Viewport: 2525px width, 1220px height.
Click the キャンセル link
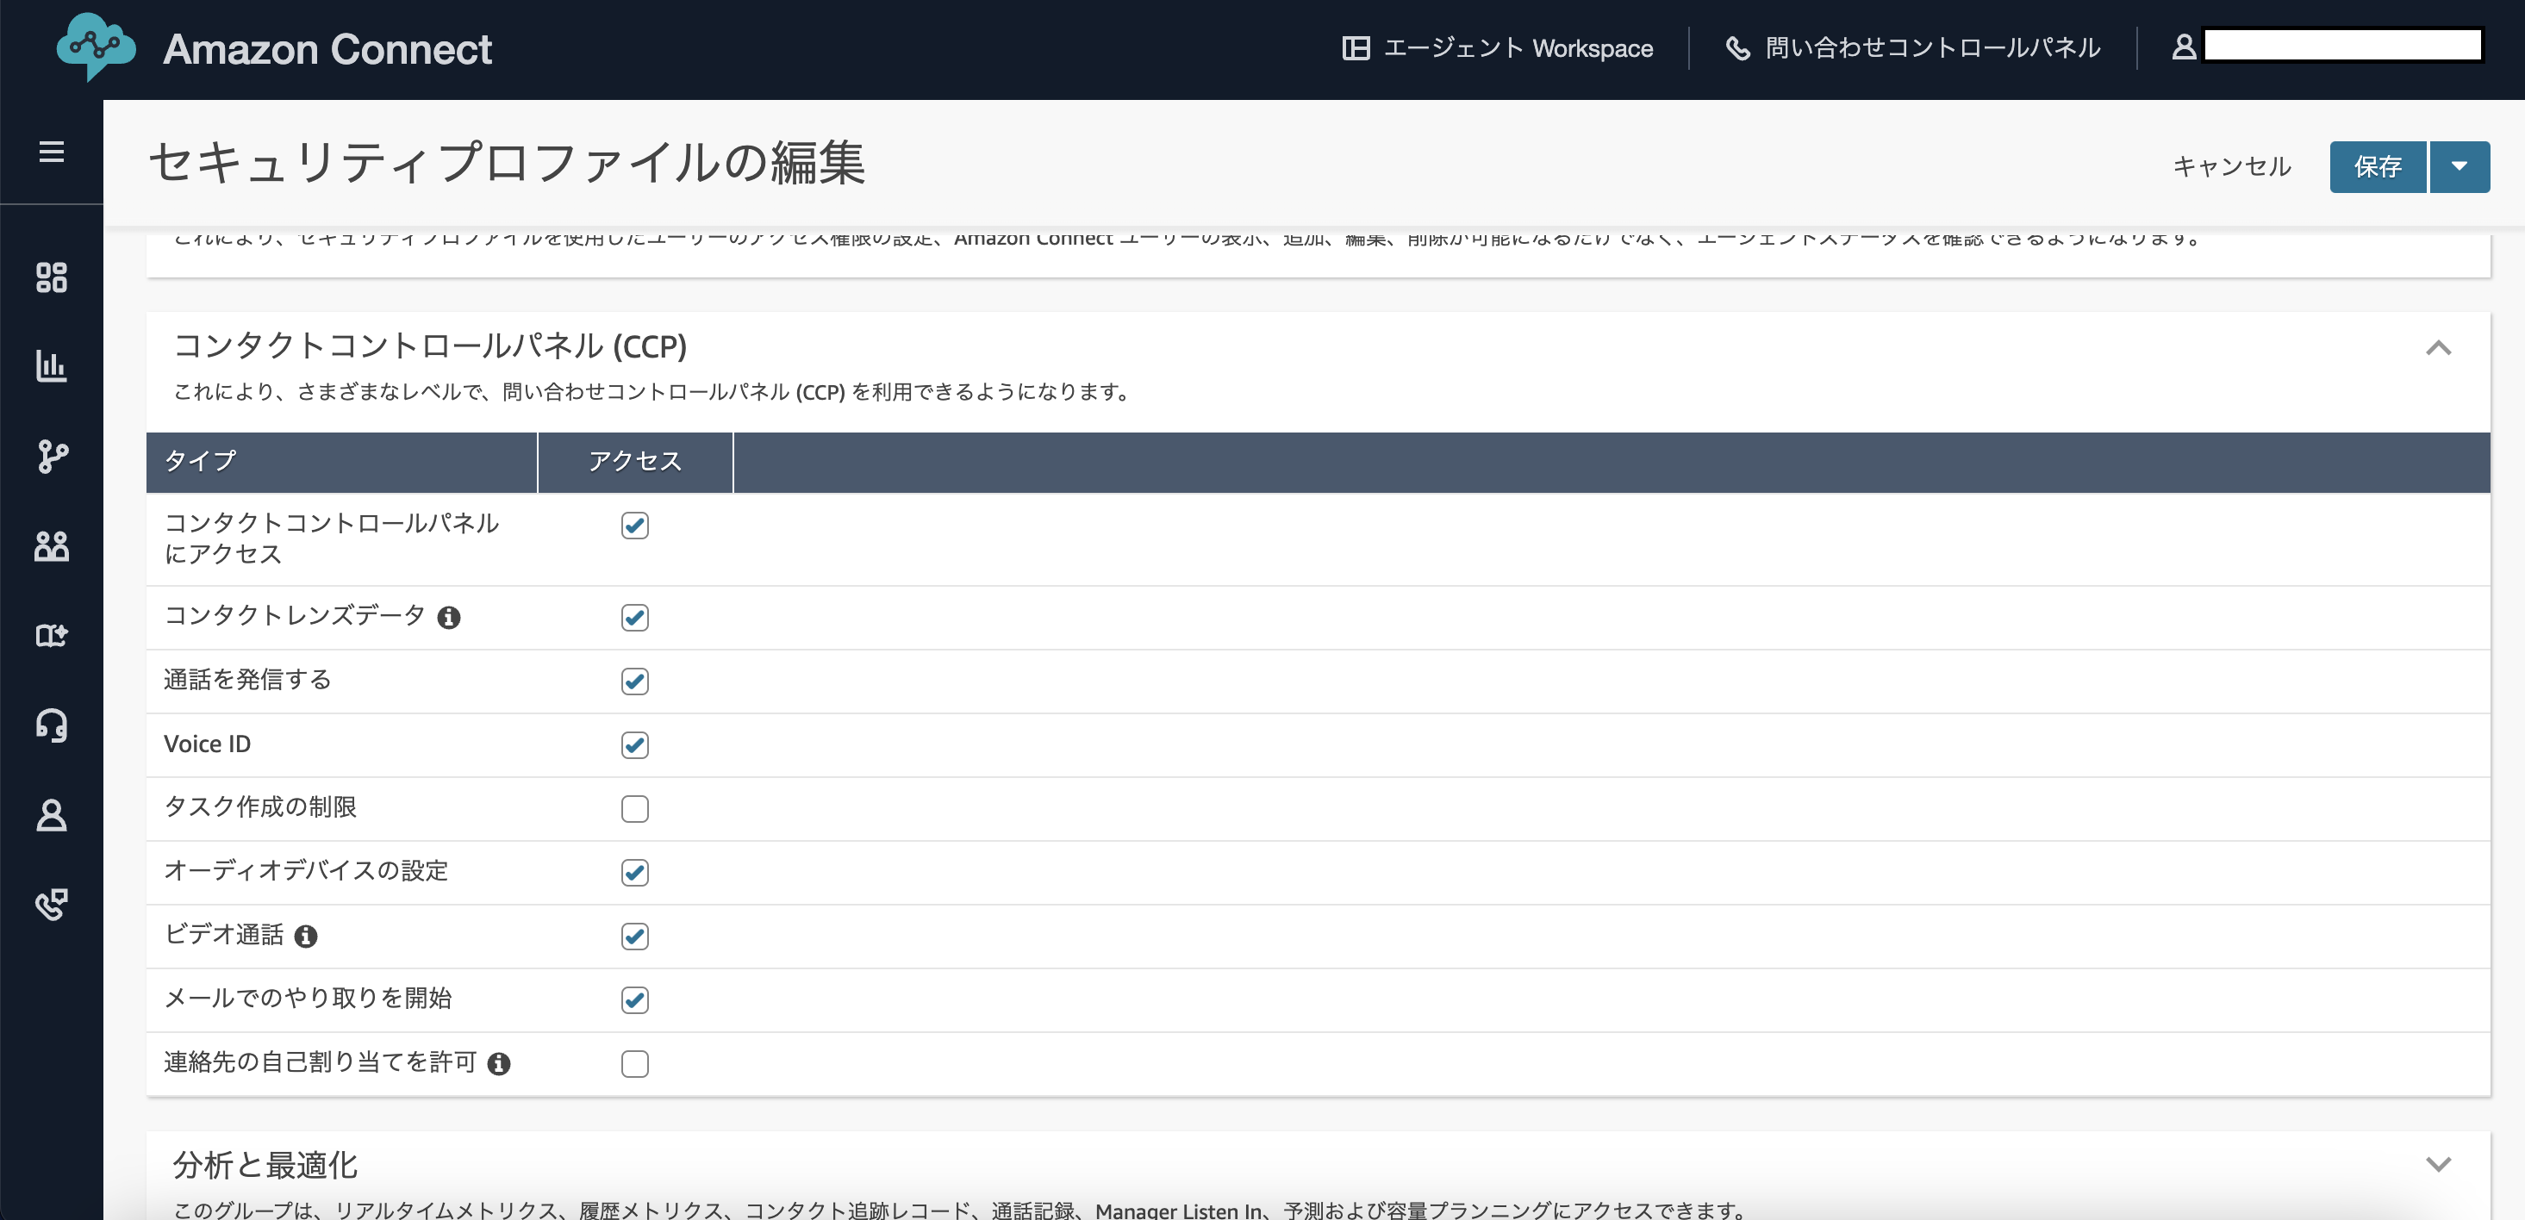pos(2232,166)
